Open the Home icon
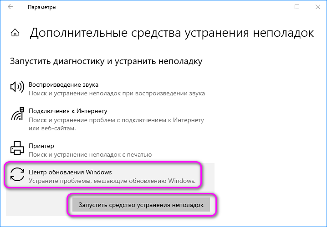This screenshot has height=227, width=327. coord(15,33)
